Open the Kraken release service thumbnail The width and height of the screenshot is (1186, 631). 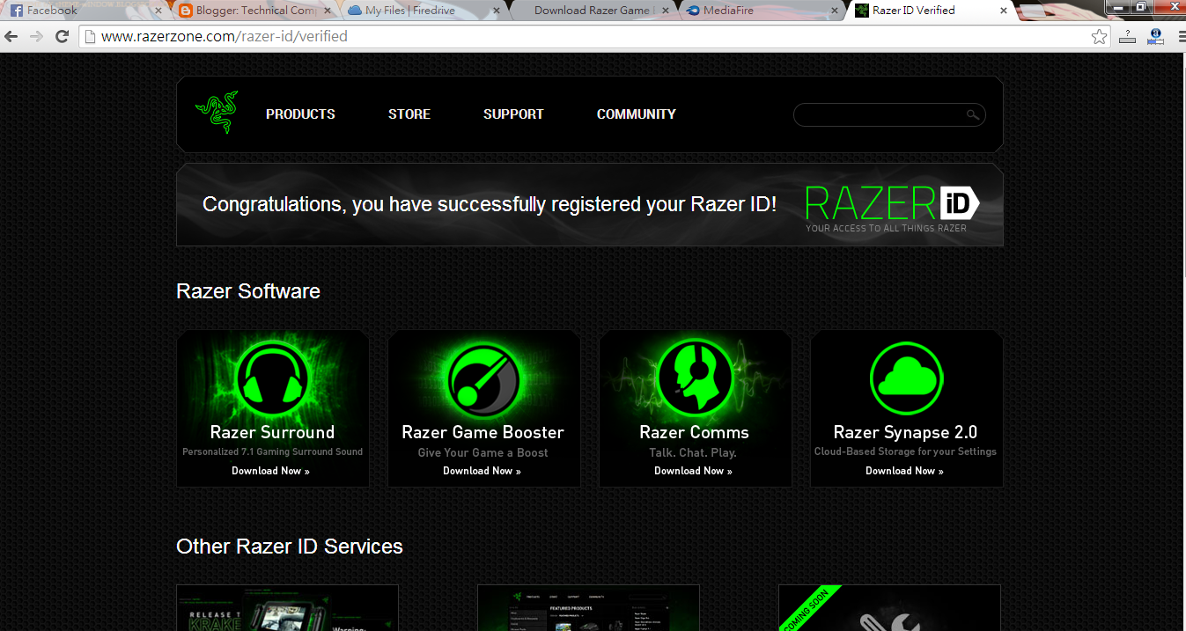click(x=287, y=607)
